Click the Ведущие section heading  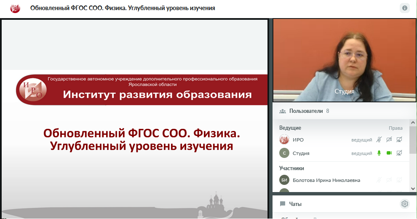tap(290, 128)
